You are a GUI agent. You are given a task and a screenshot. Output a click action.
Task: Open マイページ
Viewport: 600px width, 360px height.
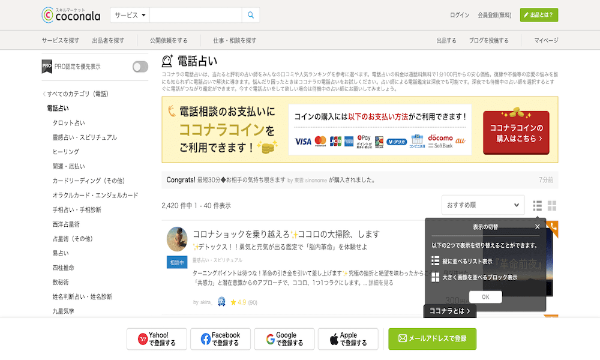pos(546,40)
